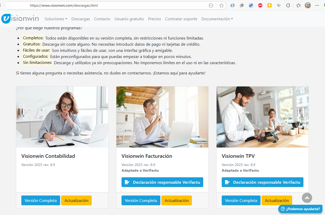Click the scroll-to-top arrow button
325x215 pixels.
point(307,198)
